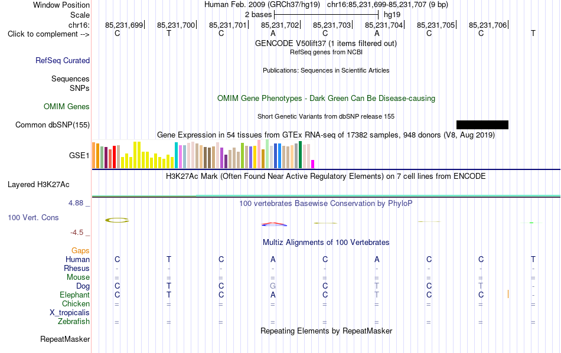Open Layered H3K27Ac track settings label
Viewport: 561px width, 353px height.
coord(38,185)
